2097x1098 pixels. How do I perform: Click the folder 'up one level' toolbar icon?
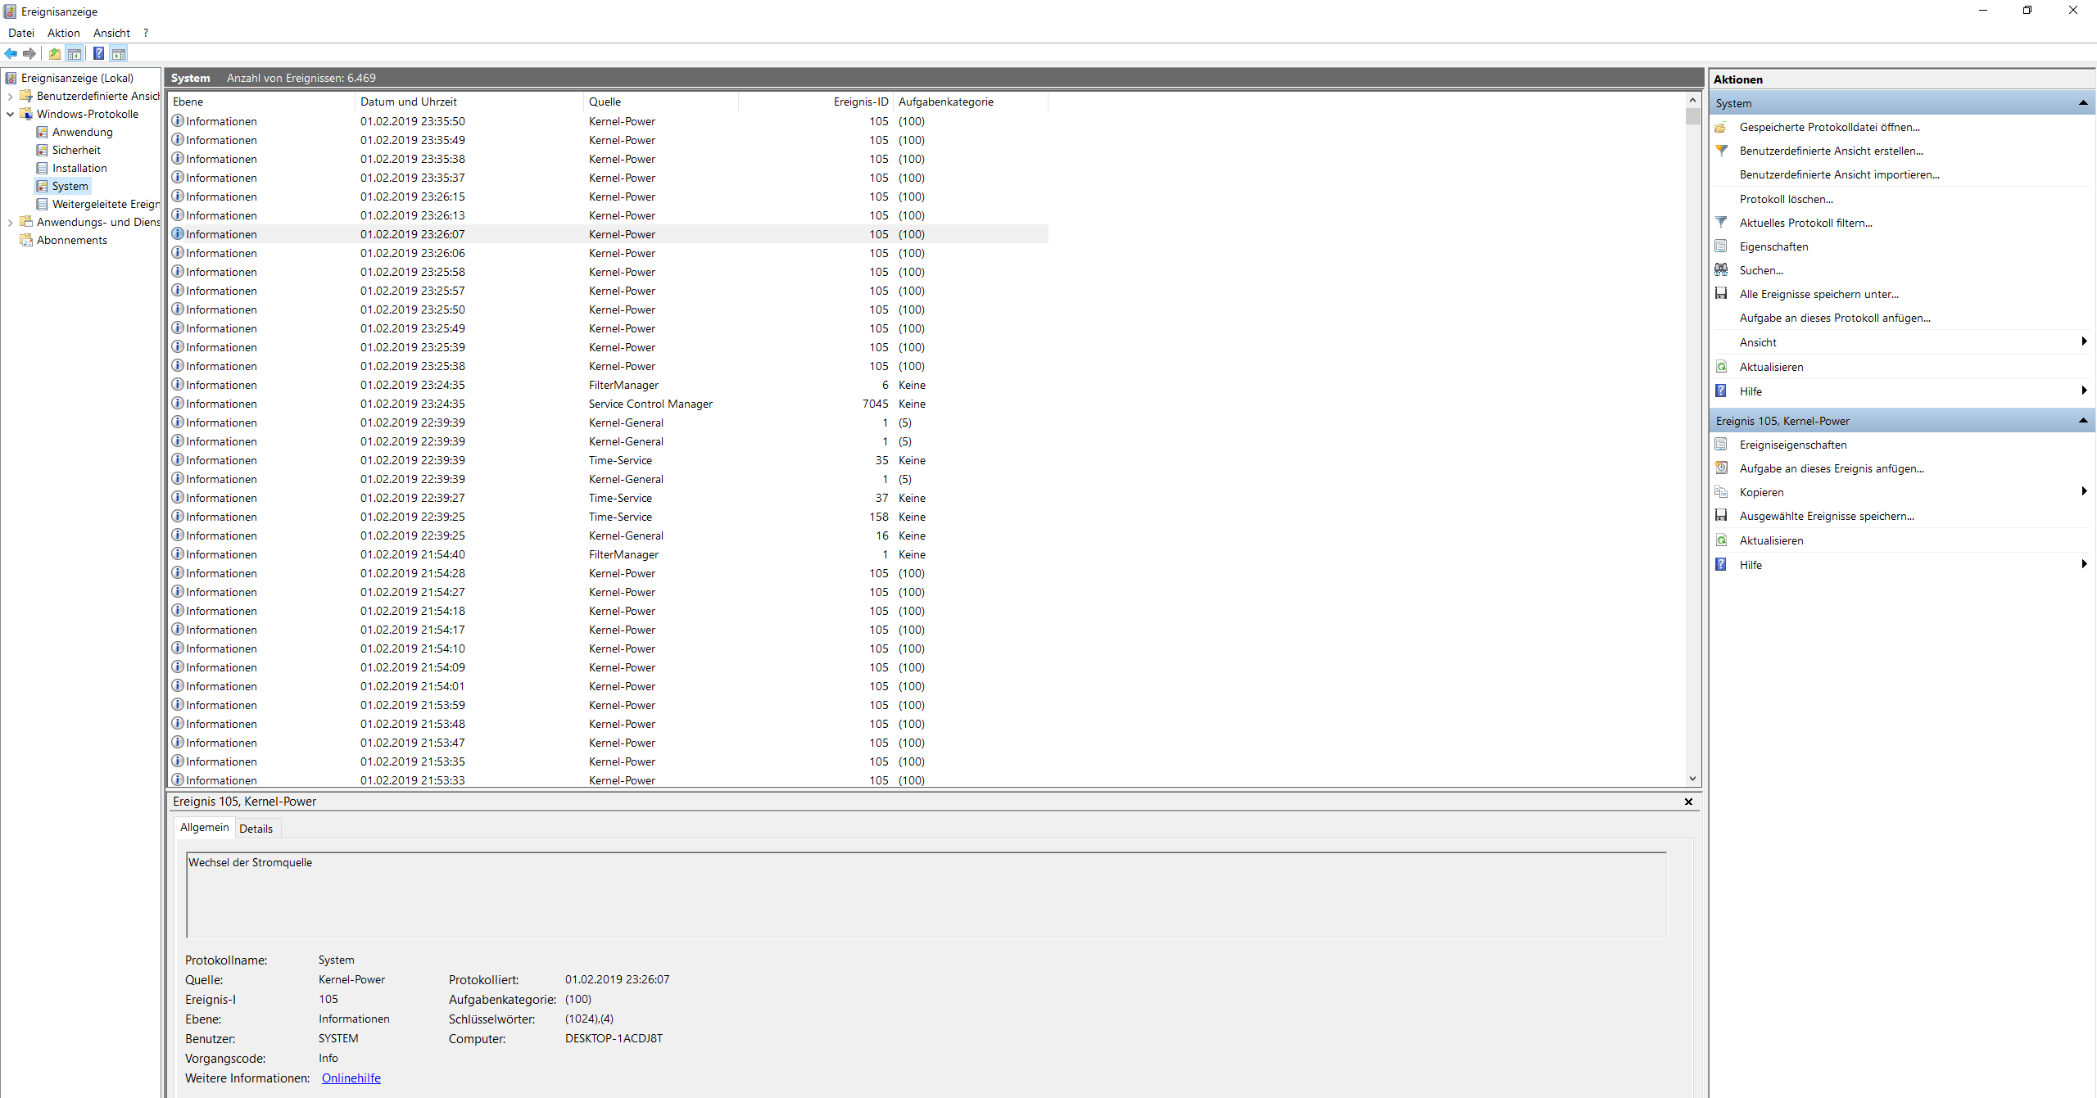click(x=54, y=54)
